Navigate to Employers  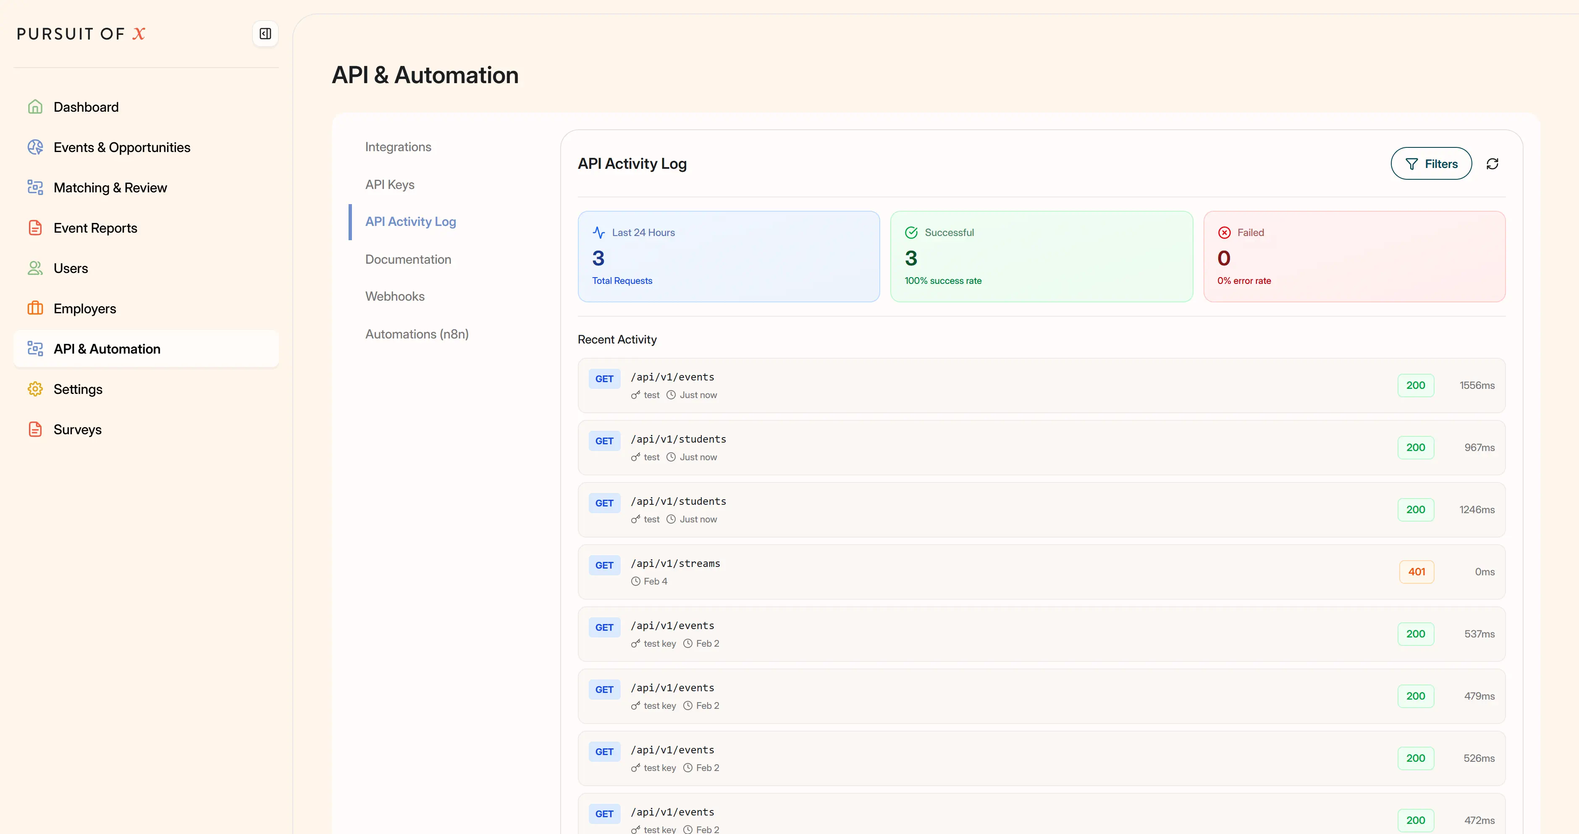tap(146, 308)
